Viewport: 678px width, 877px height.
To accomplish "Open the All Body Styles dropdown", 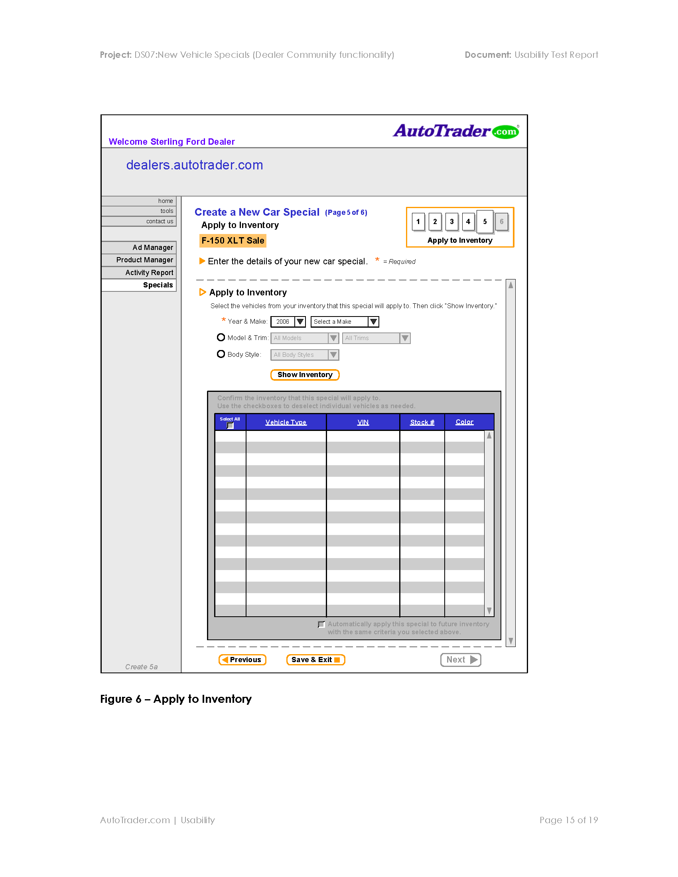I will coord(304,354).
